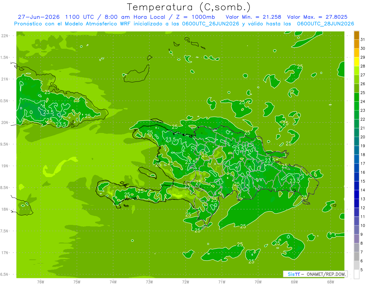Image resolution: width=371 pixels, height=286 pixels.
Task: Click the '76W' longitude axis label
Action: tap(41, 282)
